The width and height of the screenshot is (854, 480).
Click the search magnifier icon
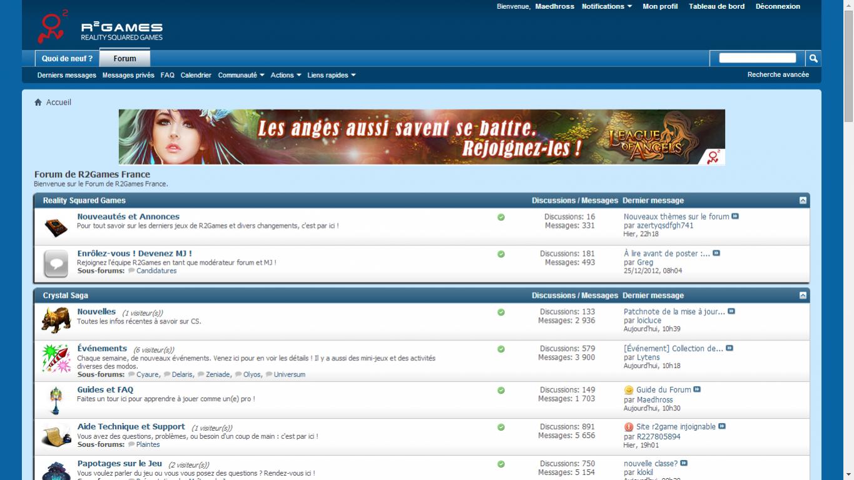point(813,58)
